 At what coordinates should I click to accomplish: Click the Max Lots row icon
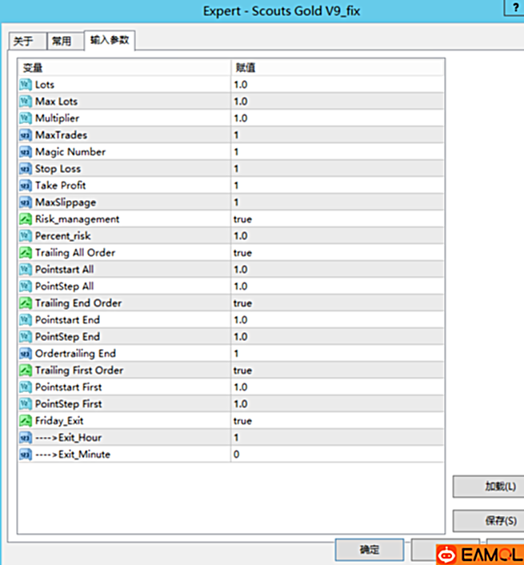26,102
